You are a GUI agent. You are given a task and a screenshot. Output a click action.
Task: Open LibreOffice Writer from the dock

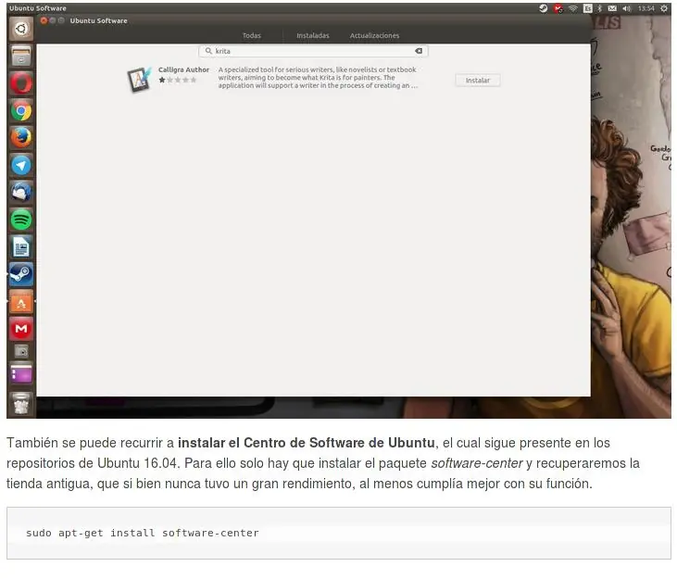click(20, 247)
